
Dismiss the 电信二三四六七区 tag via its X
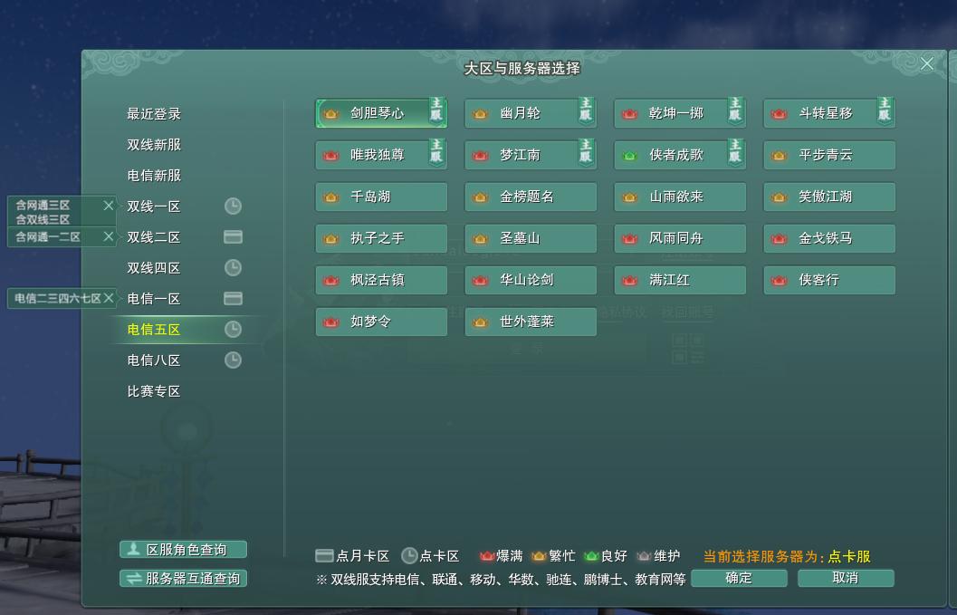click(106, 297)
